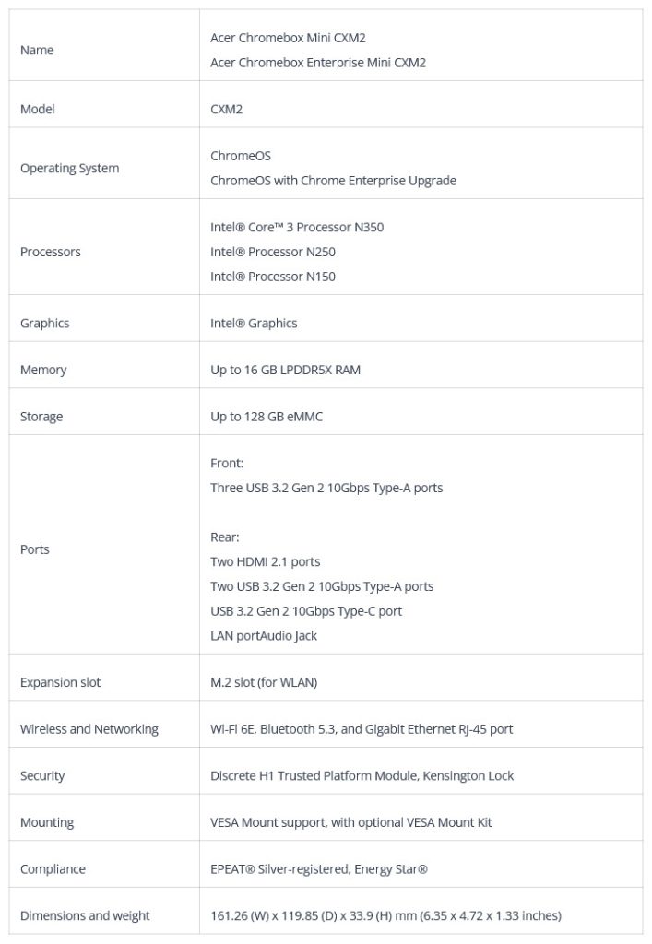Click "Up to 16 GB LPDDR5X RAM" text
Screen dimensions: 652x944
pyautogui.click(x=285, y=370)
